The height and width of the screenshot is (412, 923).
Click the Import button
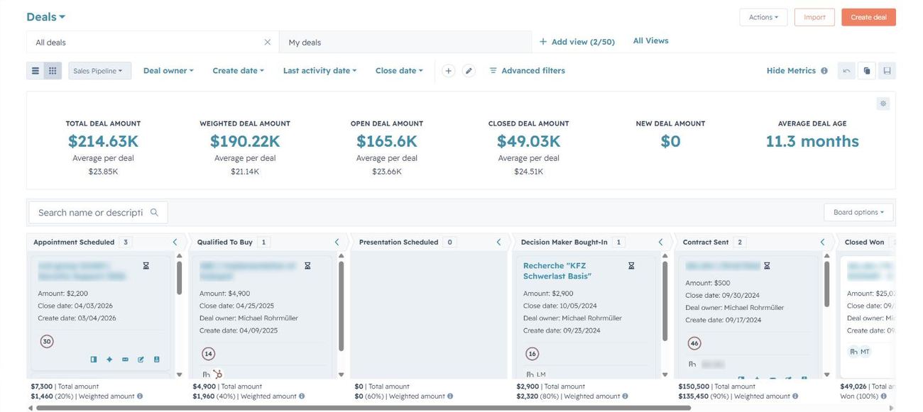[814, 17]
